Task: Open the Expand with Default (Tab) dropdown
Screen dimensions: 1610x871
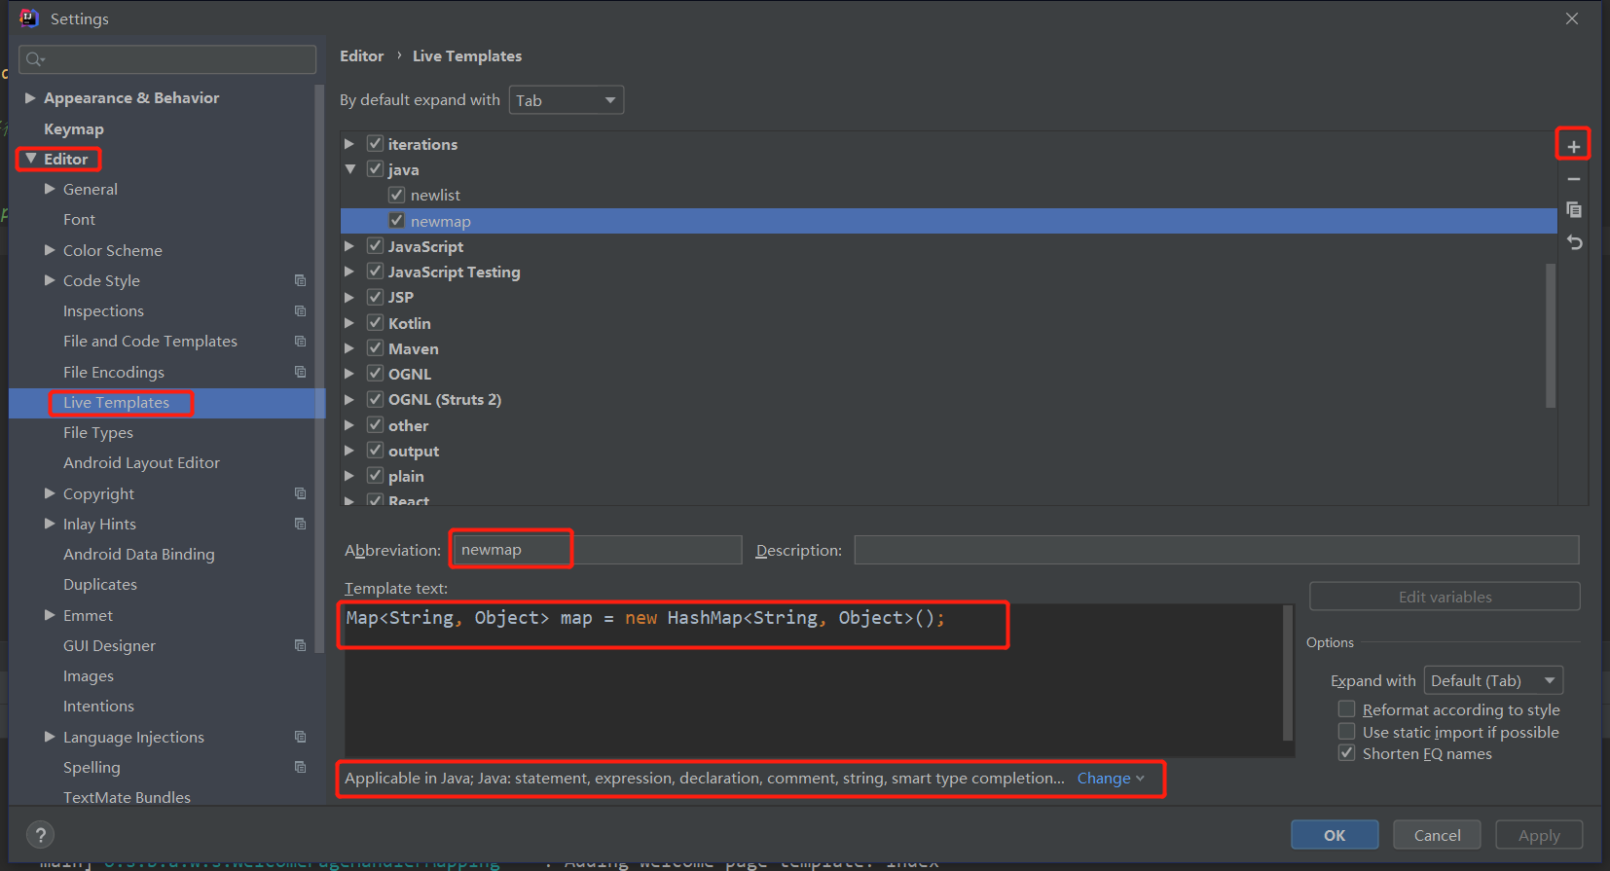Action: click(1493, 680)
